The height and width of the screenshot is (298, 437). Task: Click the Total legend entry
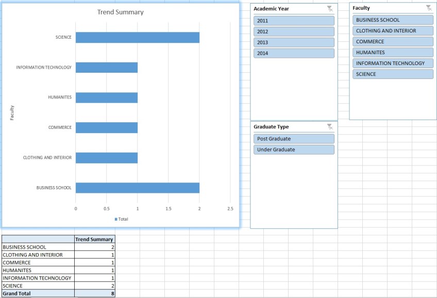click(x=122, y=219)
